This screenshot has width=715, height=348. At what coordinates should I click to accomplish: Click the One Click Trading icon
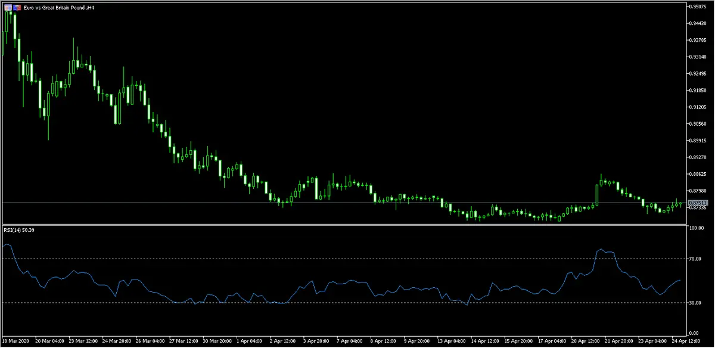click(16, 7)
